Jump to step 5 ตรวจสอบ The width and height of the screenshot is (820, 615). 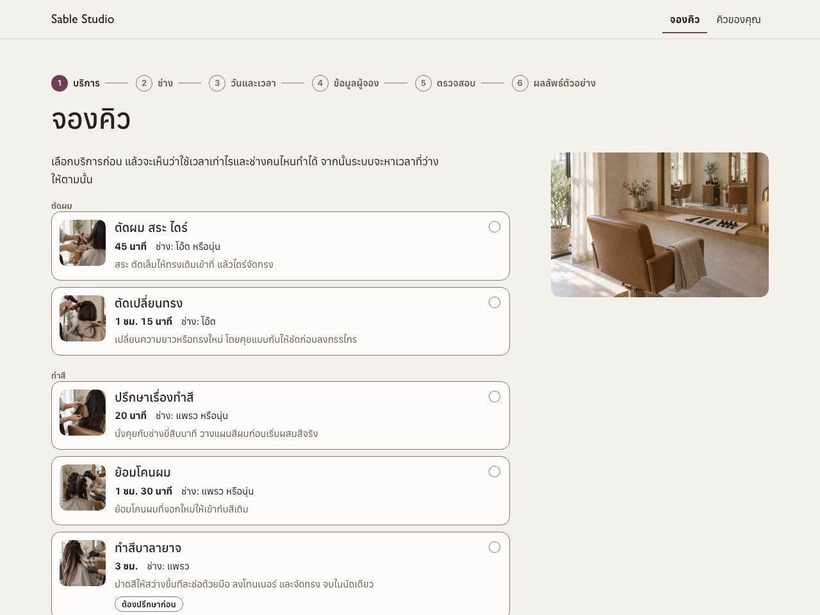445,83
